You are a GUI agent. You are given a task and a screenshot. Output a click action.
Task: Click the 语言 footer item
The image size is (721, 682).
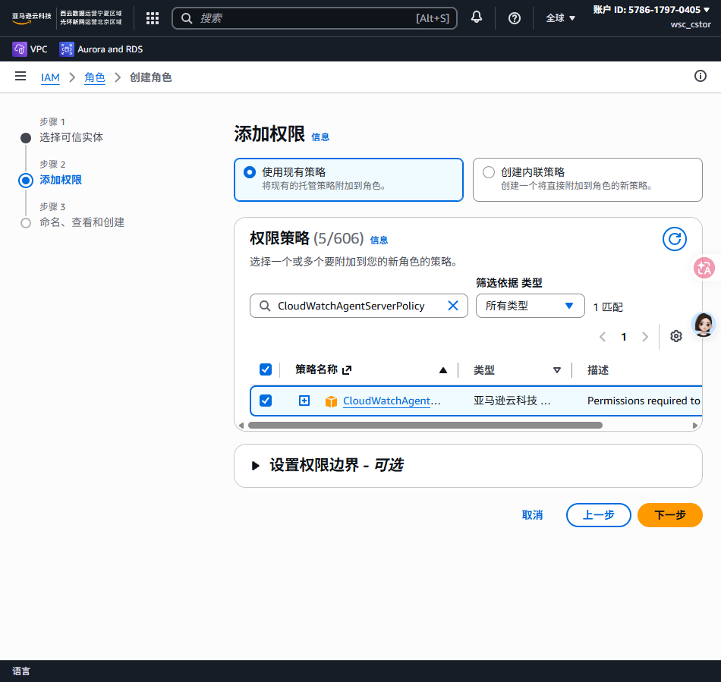click(x=21, y=671)
